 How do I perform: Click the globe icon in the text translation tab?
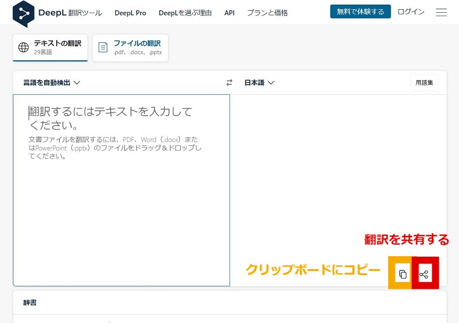point(23,47)
